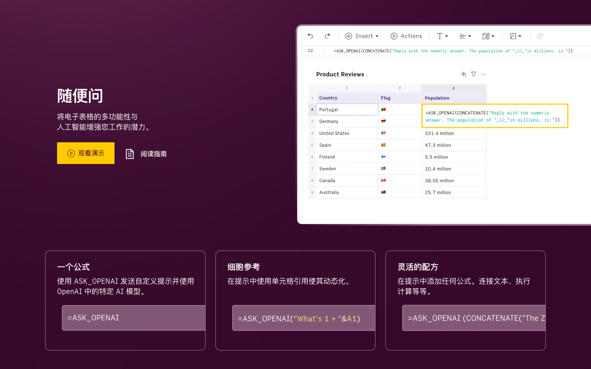The height and width of the screenshot is (369, 591).
Task: Click the 观看演示 button
Action: (x=86, y=153)
